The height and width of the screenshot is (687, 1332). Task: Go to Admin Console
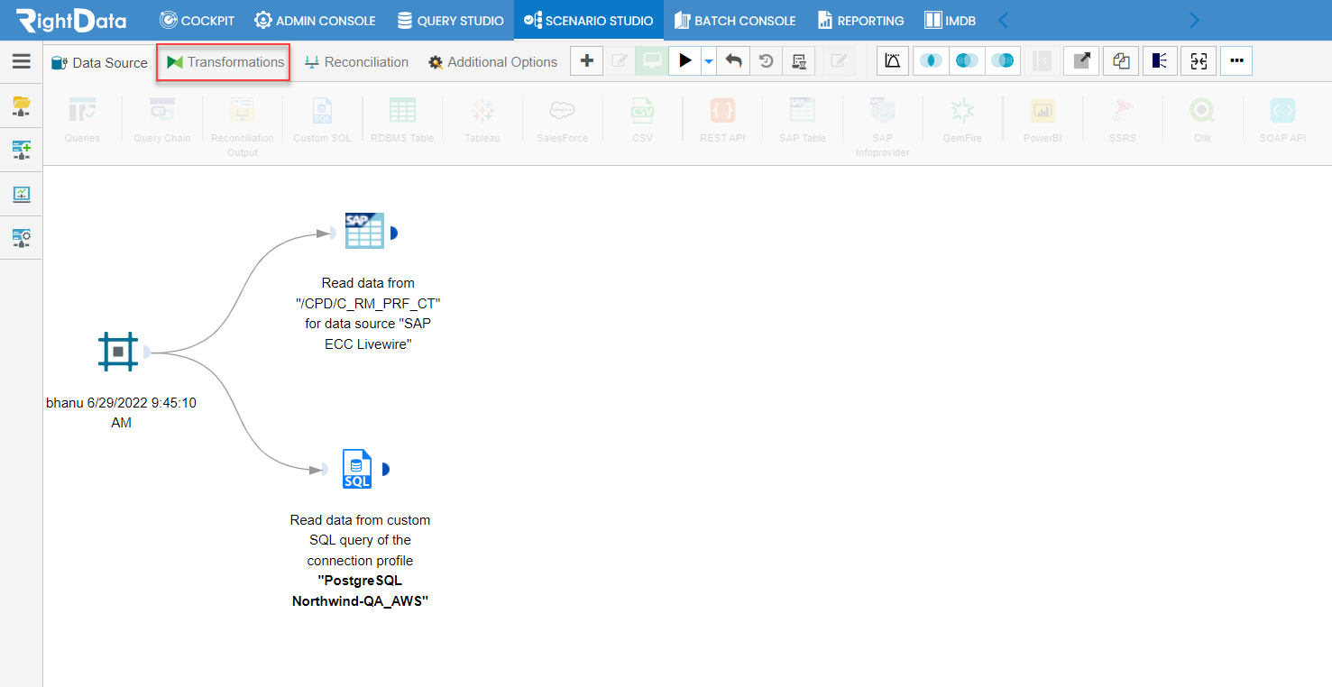[x=315, y=20]
